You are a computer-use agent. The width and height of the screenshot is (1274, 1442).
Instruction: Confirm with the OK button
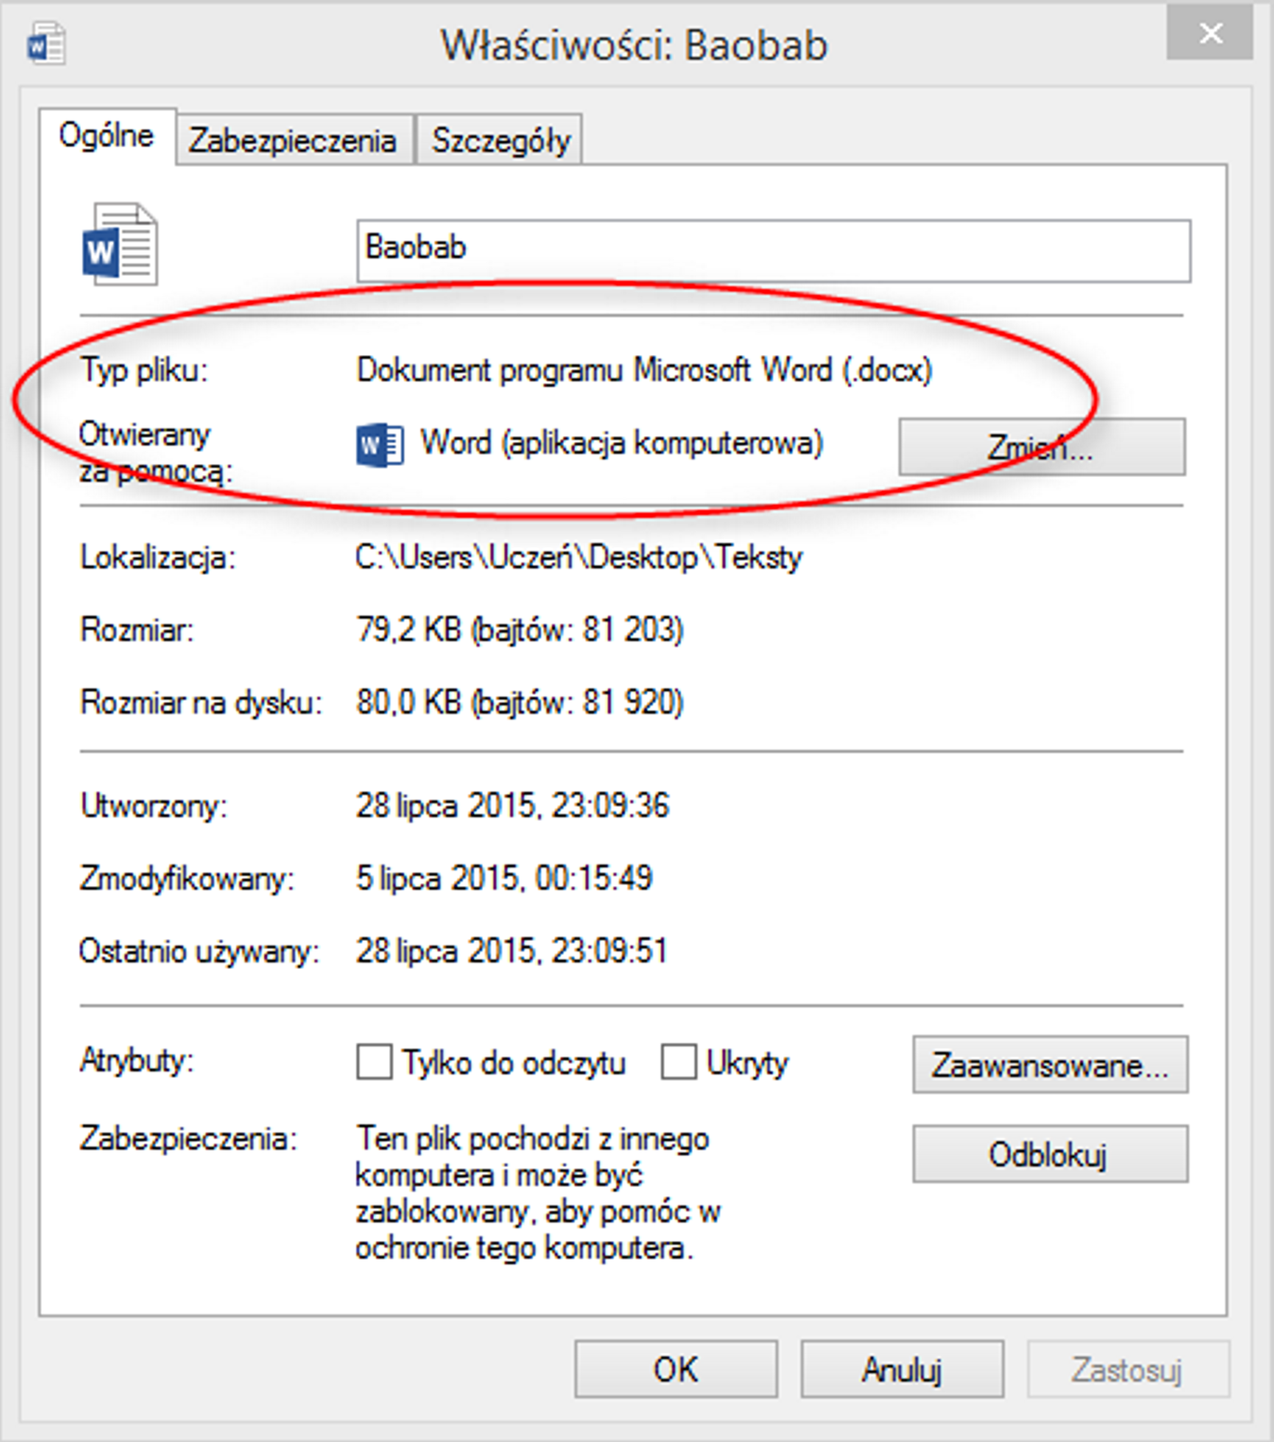point(676,1369)
